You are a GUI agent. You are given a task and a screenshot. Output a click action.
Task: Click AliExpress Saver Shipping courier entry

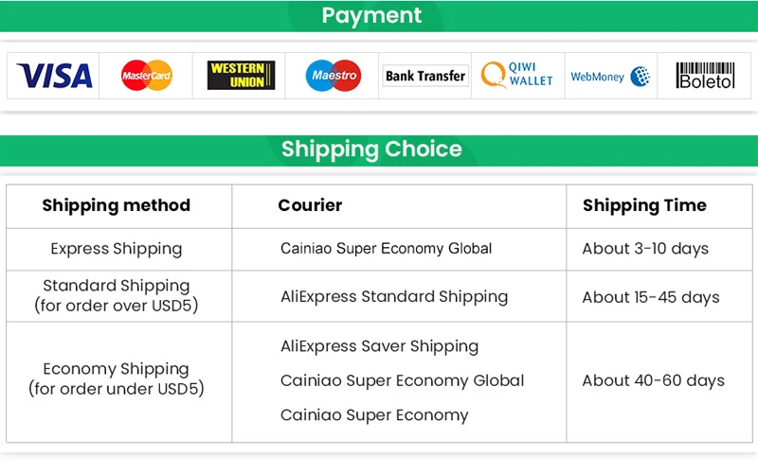[380, 346]
